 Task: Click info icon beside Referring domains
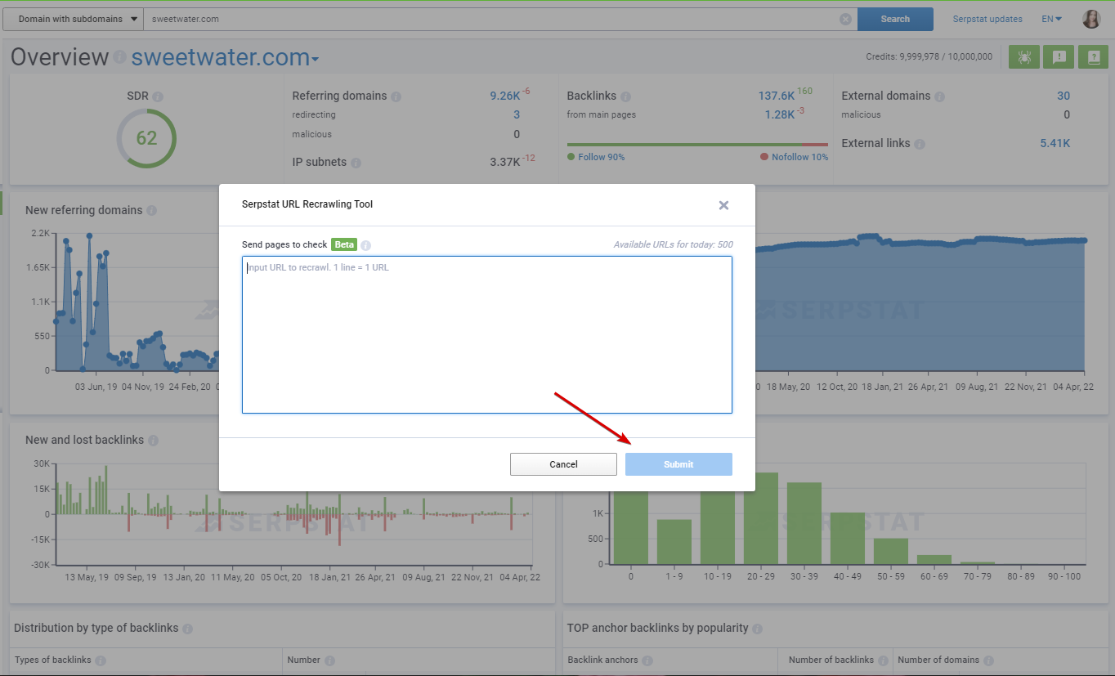tap(396, 96)
